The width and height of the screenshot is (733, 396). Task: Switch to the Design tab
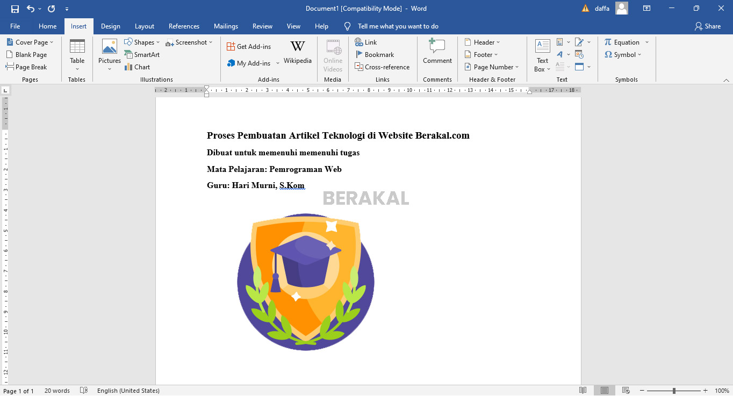111,26
